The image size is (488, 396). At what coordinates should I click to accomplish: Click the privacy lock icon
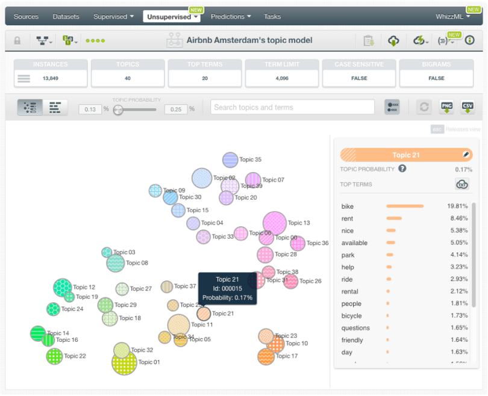pyautogui.click(x=17, y=41)
